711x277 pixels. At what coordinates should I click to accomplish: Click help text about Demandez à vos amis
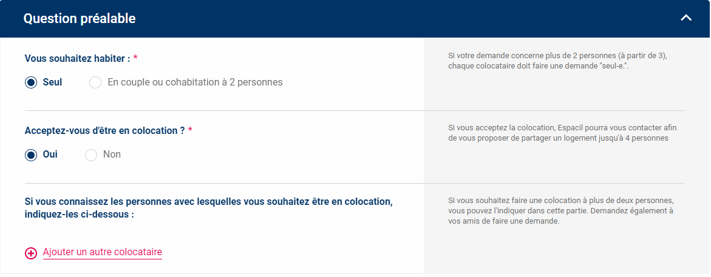tap(560, 211)
